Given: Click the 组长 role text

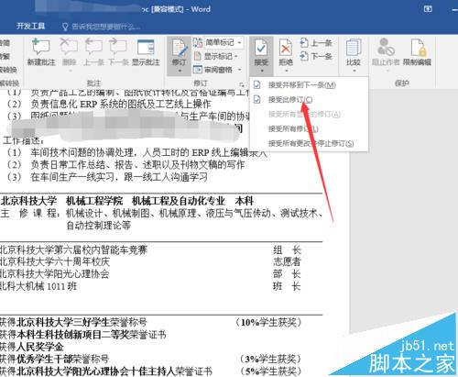Looking at the screenshot, I should [x=287, y=249].
